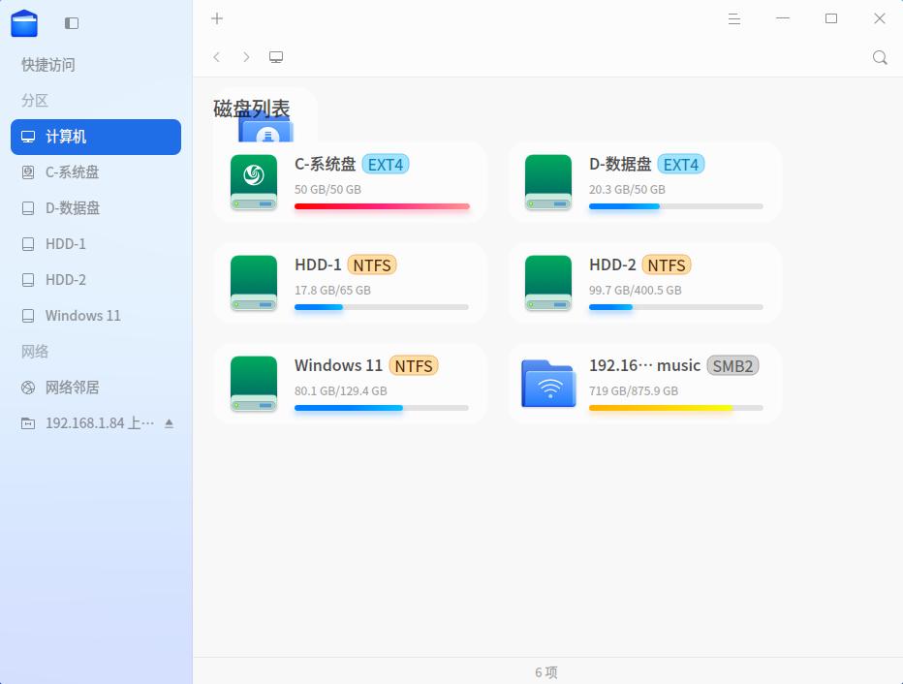Viewport: 903px width, 684px height.
Task: Click the 50 GB/50 GB text
Action: 327,190
